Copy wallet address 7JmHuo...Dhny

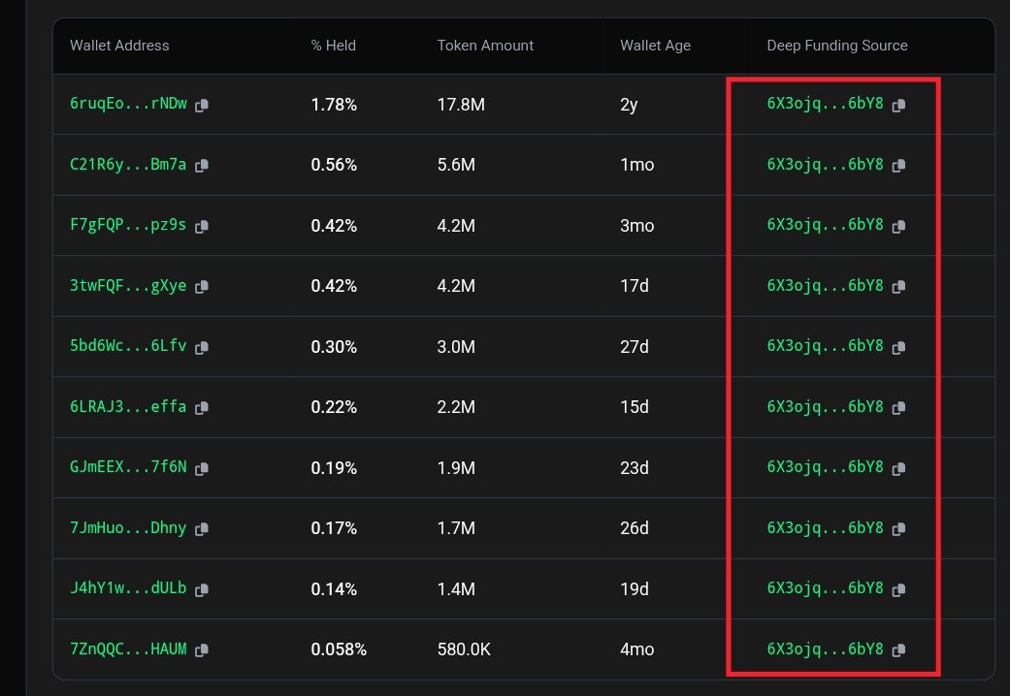click(202, 529)
